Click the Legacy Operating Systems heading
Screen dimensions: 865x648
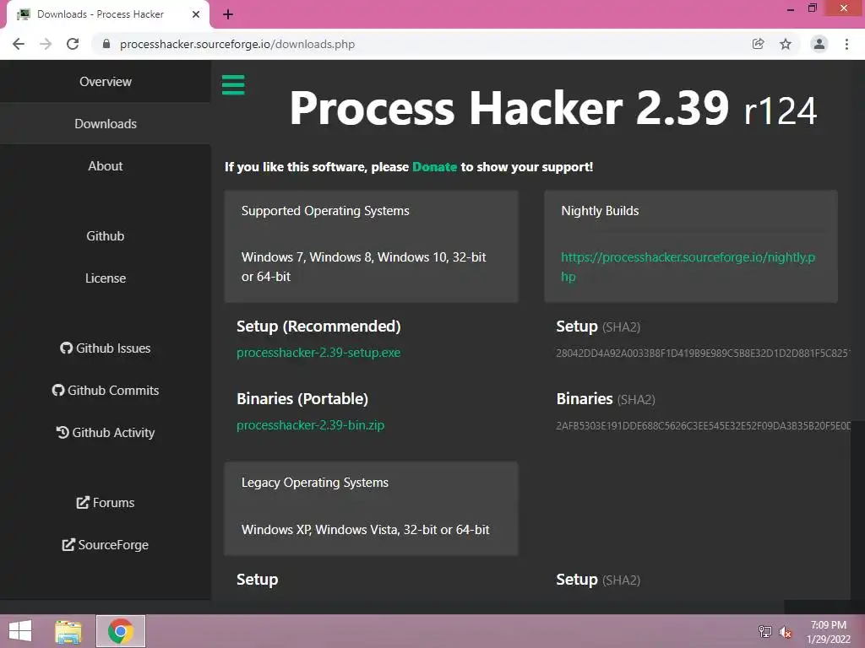coord(314,483)
